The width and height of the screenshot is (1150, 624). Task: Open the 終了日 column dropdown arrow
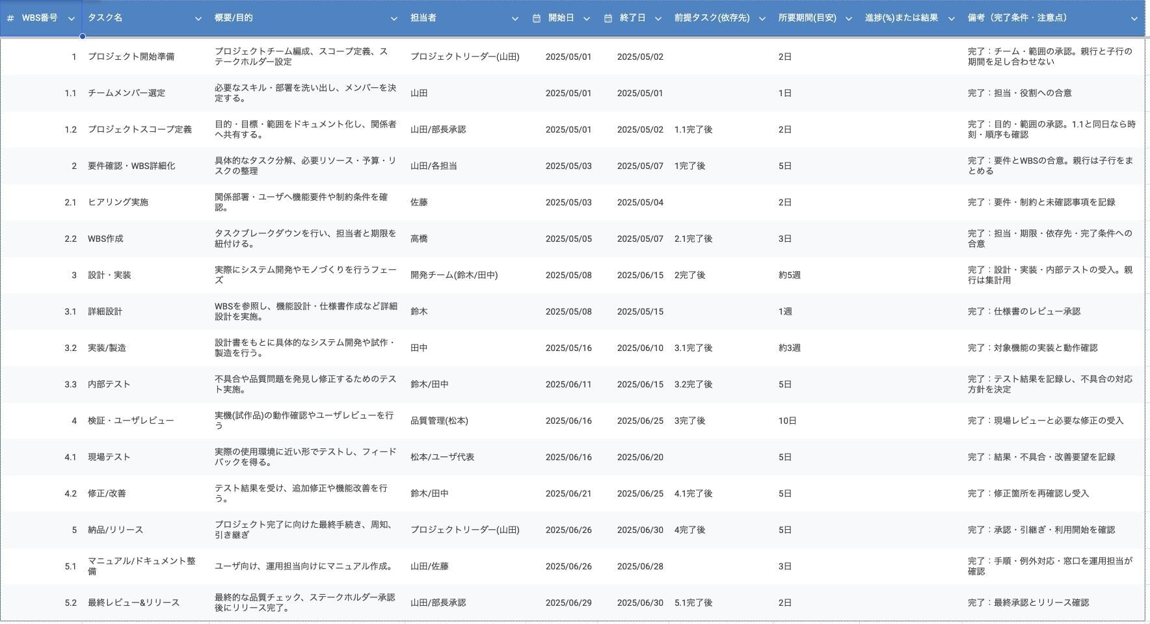658,19
